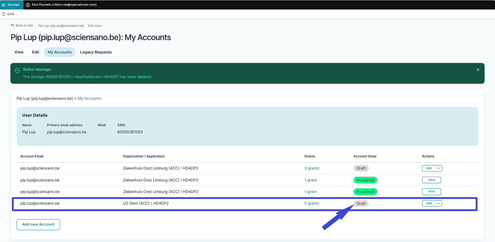Open the 3 grants link
The image size is (495, 242).
312,168
